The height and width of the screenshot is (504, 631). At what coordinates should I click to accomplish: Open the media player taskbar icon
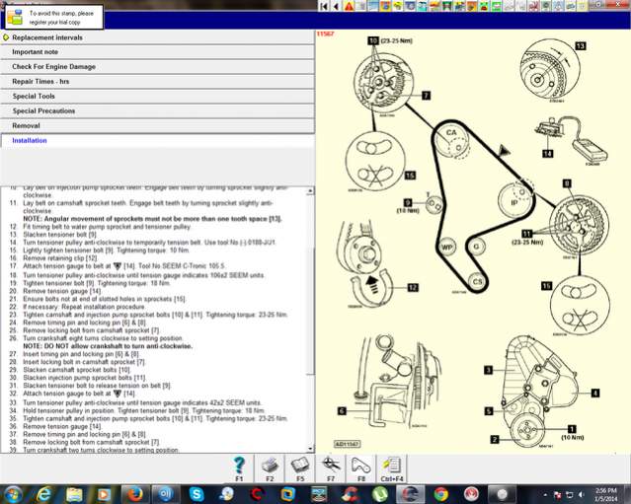click(x=105, y=494)
